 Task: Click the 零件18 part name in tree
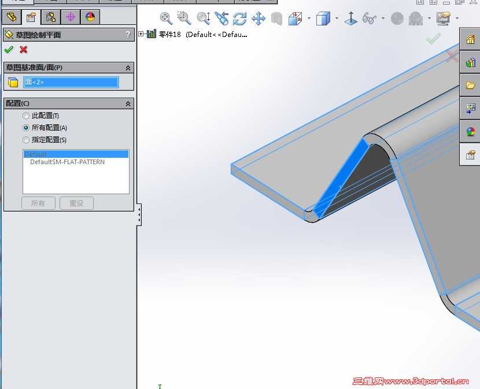[x=170, y=34]
